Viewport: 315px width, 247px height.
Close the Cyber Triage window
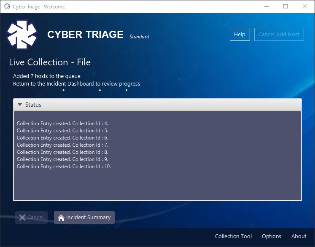pyautogui.click(x=304, y=7)
